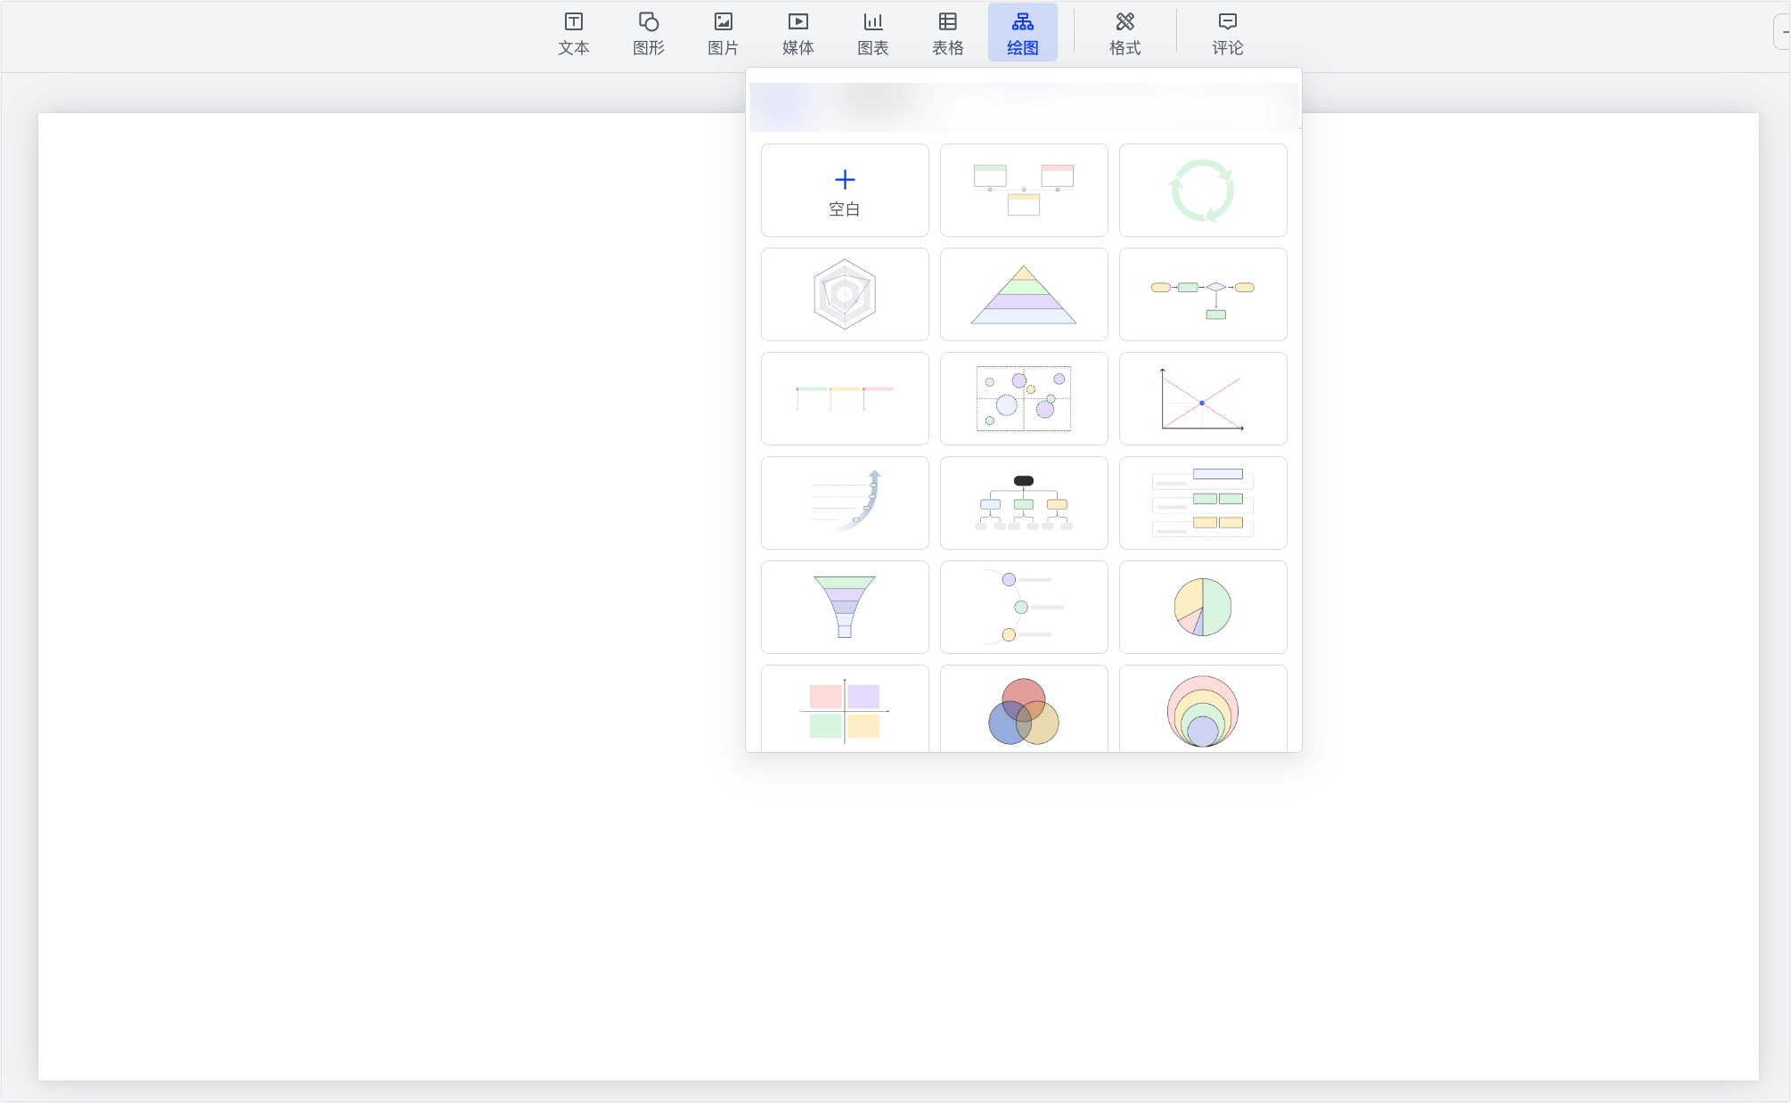This screenshot has width=1791, height=1103.
Task: Select the pie chart template
Action: coord(1203,608)
